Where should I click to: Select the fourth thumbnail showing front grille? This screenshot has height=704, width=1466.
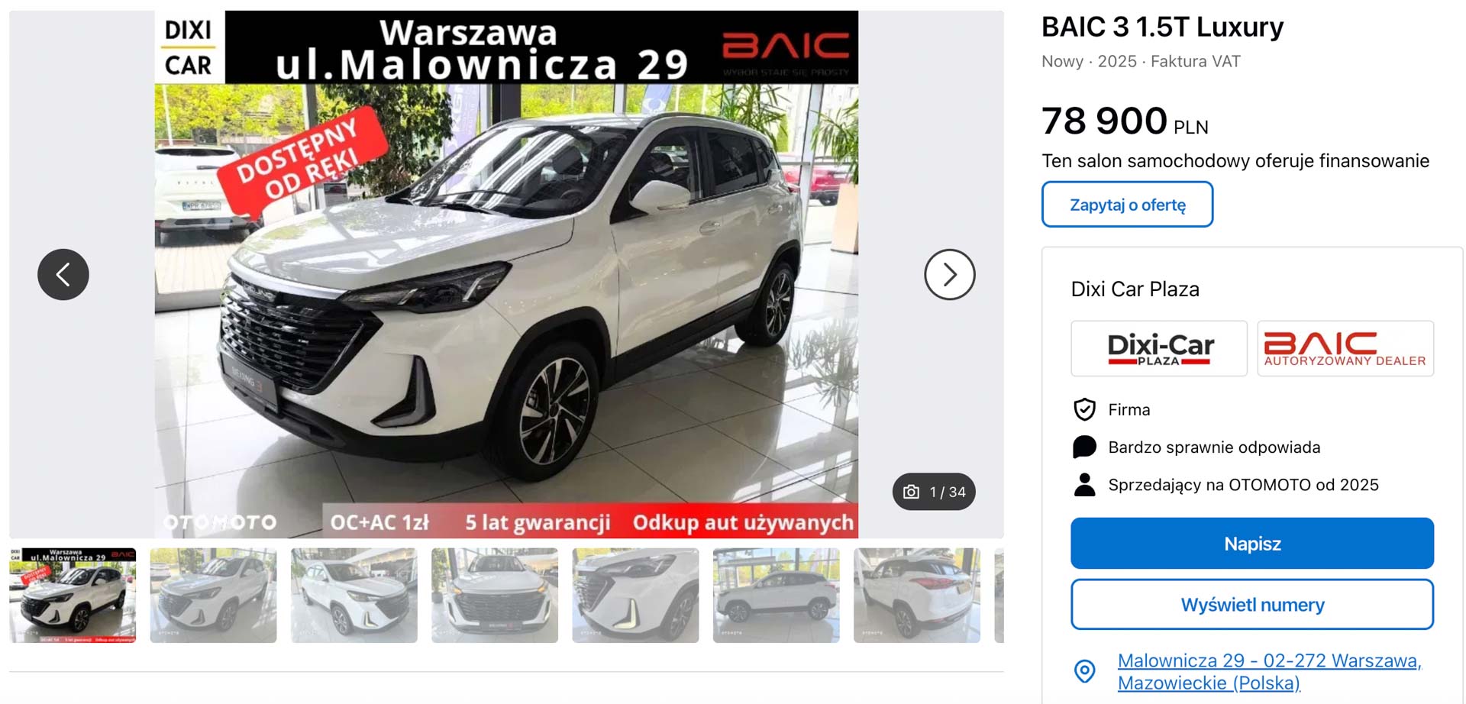point(495,595)
